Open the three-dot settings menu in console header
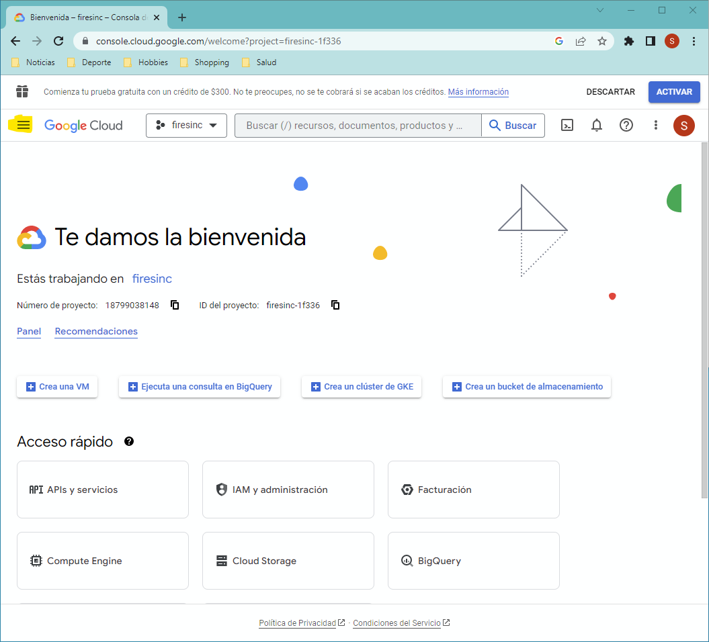The width and height of the screenshot is (709, 642). [655, 125]
